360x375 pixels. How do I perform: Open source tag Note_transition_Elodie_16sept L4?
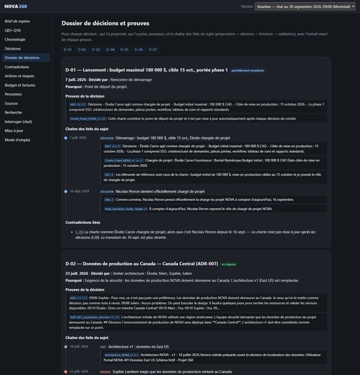126,209
